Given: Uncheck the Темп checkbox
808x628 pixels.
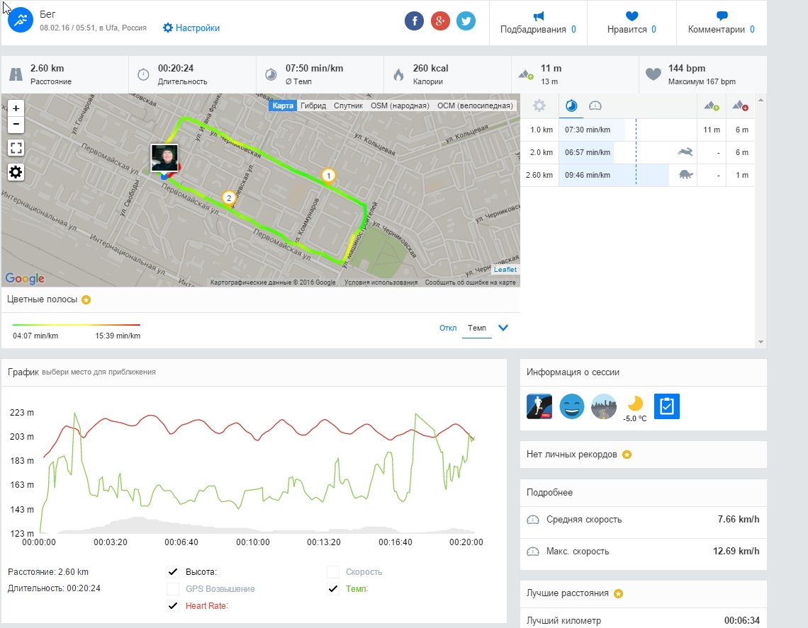Looking at the screenshot, I should pos(333,588).
